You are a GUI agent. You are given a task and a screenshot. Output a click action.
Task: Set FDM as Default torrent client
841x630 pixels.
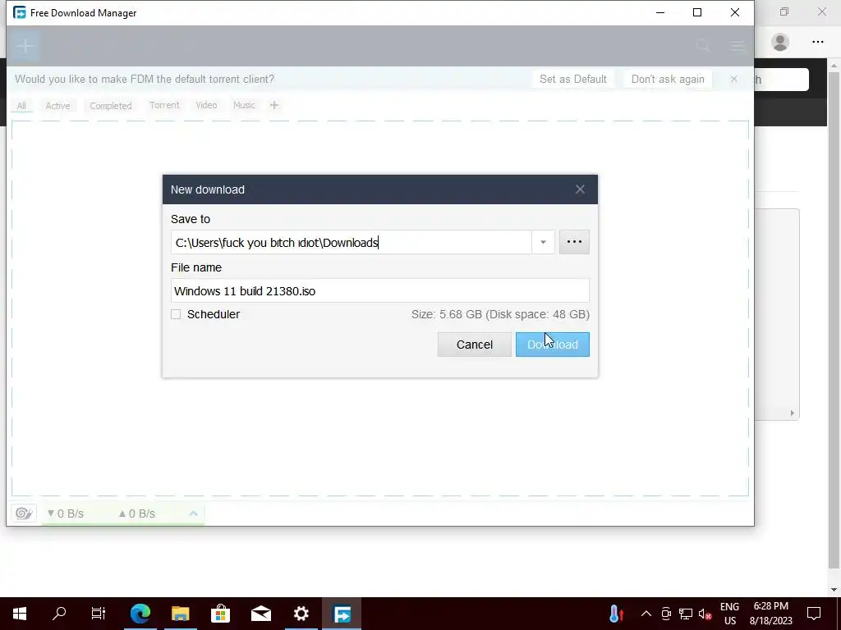[572, 80]
